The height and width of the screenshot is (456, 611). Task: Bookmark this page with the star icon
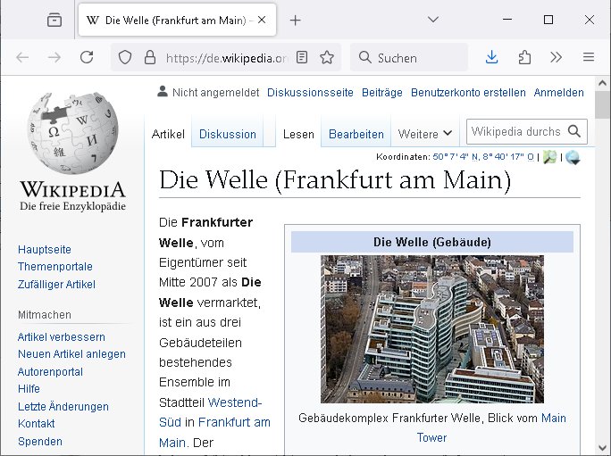point(327,57)
